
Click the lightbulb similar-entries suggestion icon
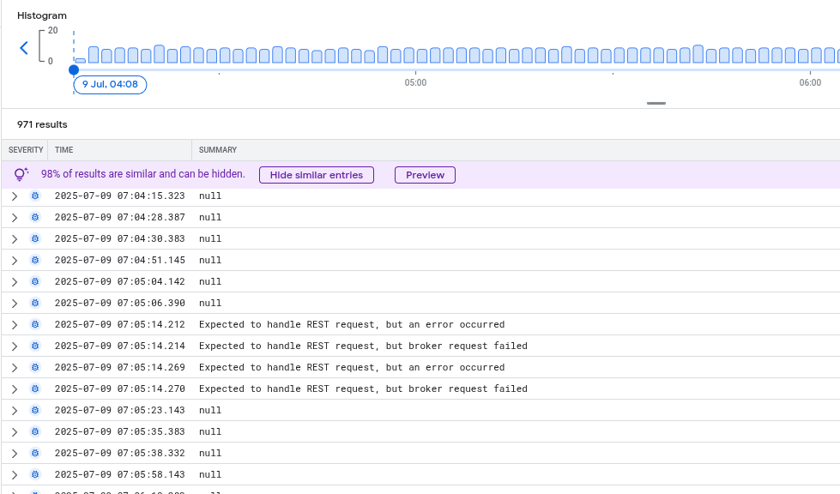tap(21, 174)
